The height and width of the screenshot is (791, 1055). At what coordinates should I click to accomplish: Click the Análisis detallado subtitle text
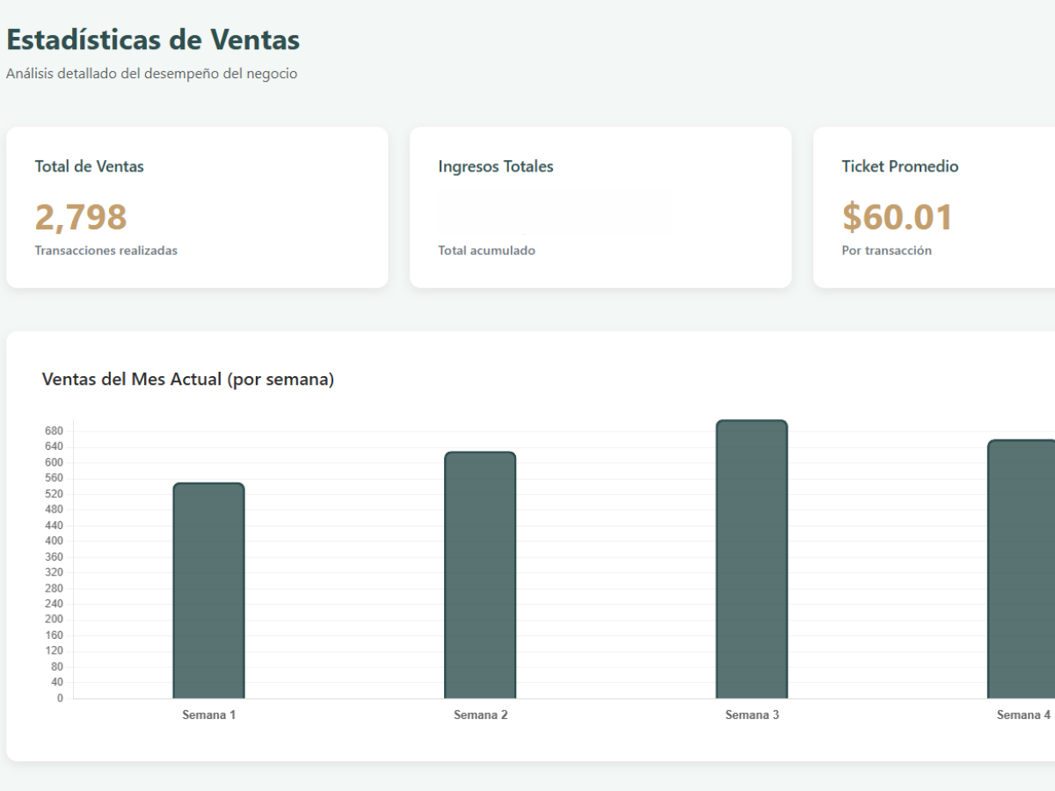coord(151,74)
